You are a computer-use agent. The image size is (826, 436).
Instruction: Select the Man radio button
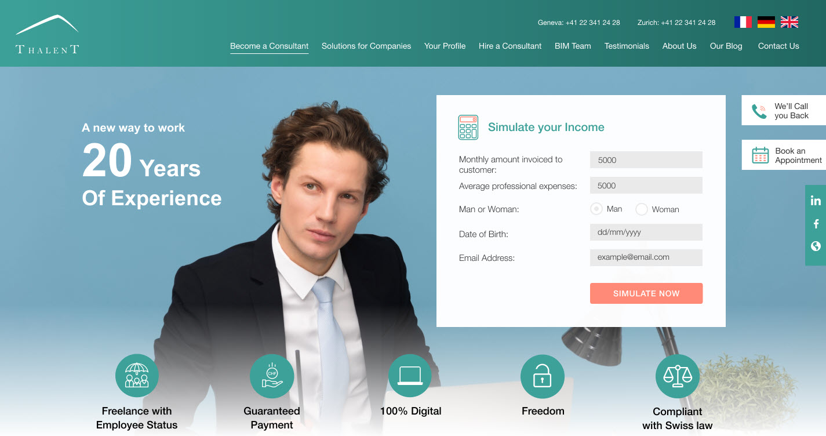[x=596, y=209]
